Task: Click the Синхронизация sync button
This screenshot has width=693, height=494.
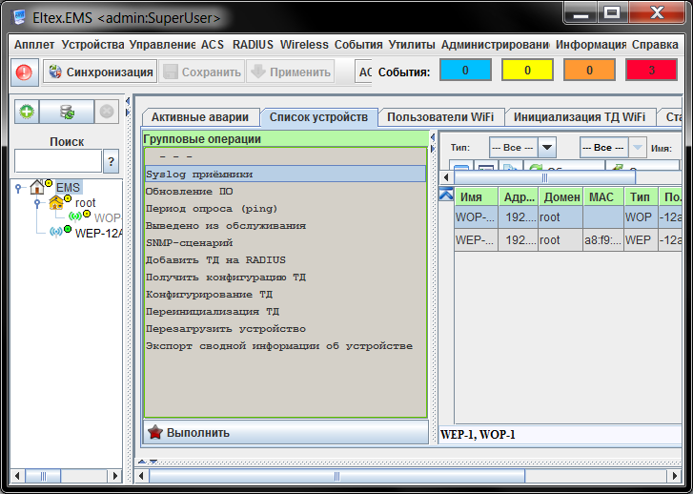Action: click(x=99, y=72)
